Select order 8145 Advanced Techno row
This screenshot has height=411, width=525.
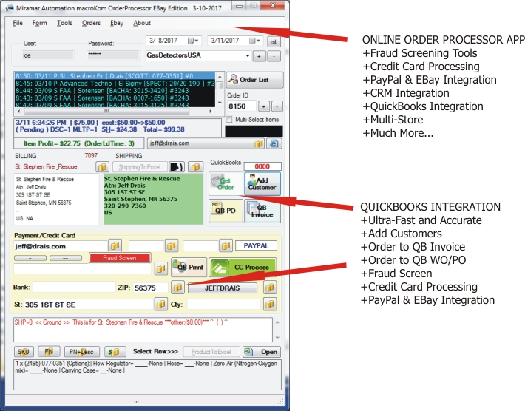pos(115,84)
